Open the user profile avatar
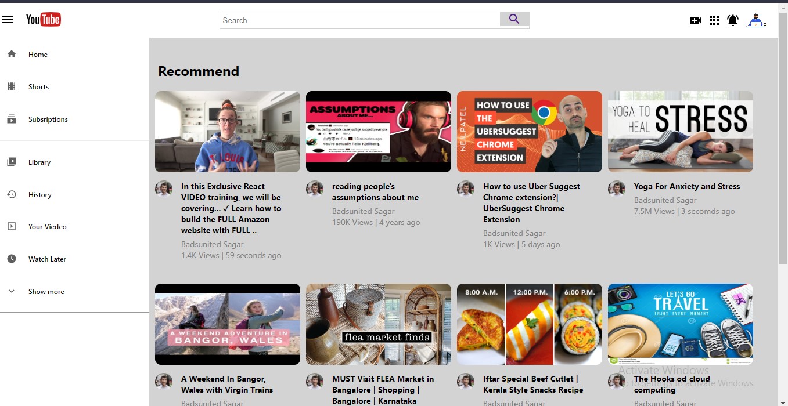This screenshot has width=788, height=406. tap(755, 20)
